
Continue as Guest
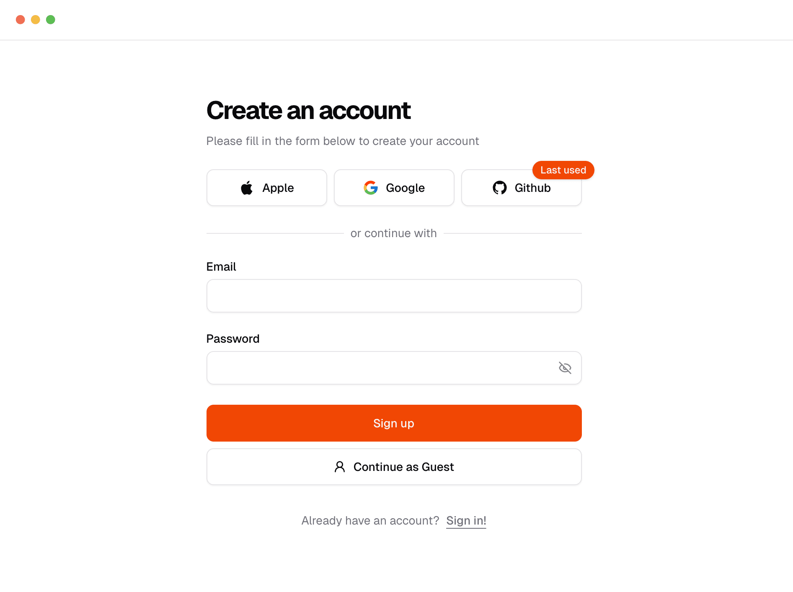[394, 467]
